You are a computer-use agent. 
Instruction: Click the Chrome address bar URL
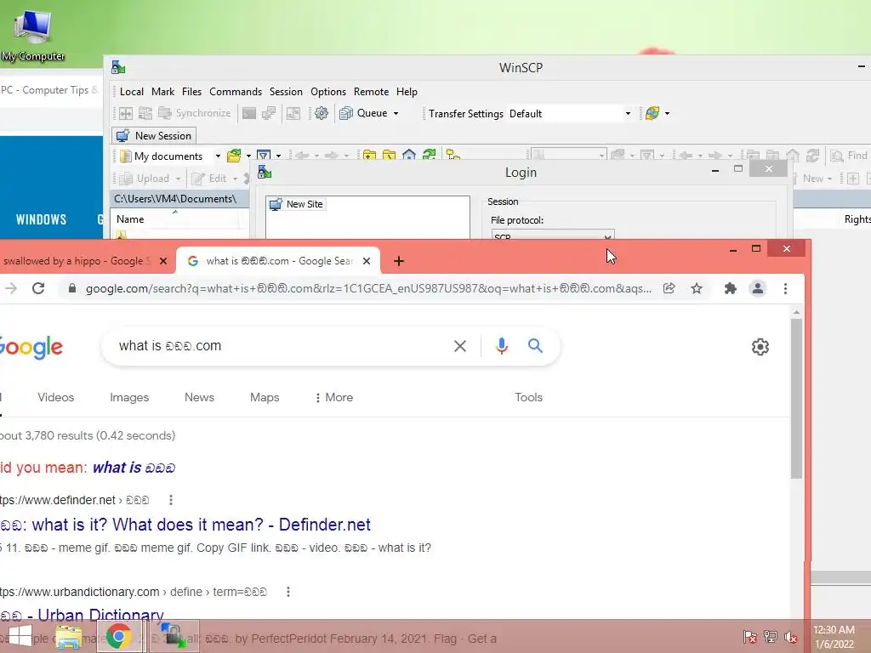click(x=368, y=288)
